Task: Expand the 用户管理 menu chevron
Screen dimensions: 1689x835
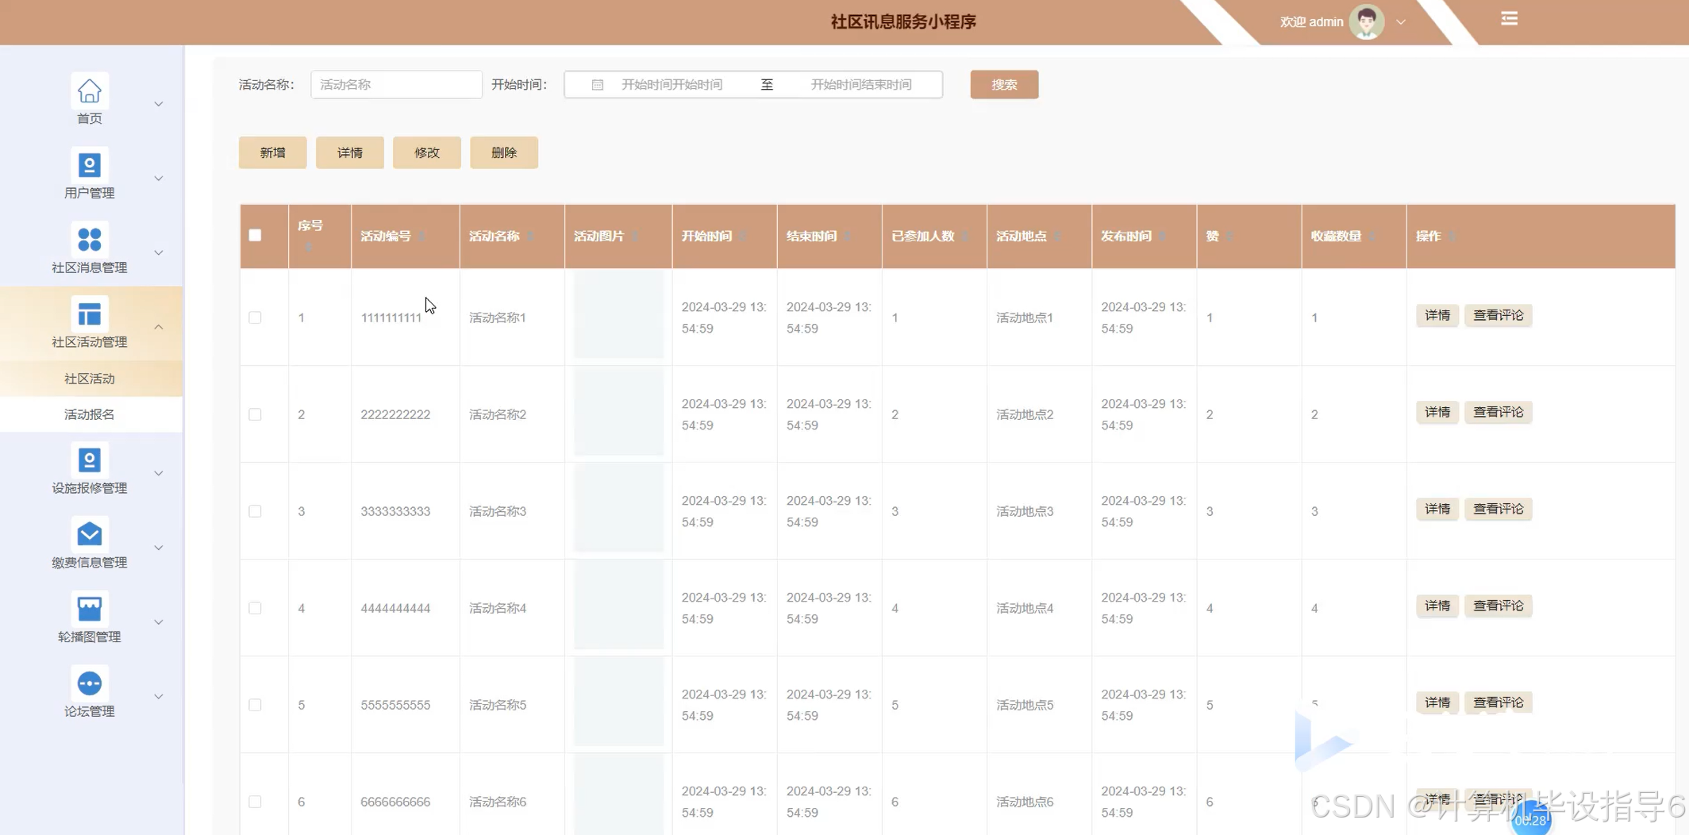Action: click(159, 179)
